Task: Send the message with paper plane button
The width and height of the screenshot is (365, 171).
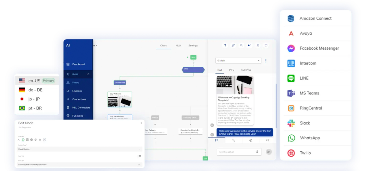Action: [x=269, y=152]
